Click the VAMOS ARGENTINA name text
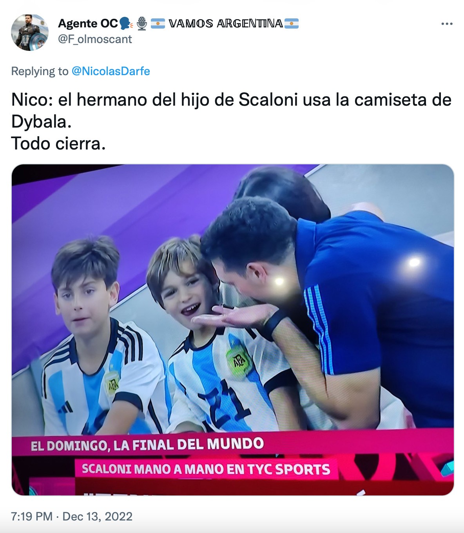 [226, 23]
